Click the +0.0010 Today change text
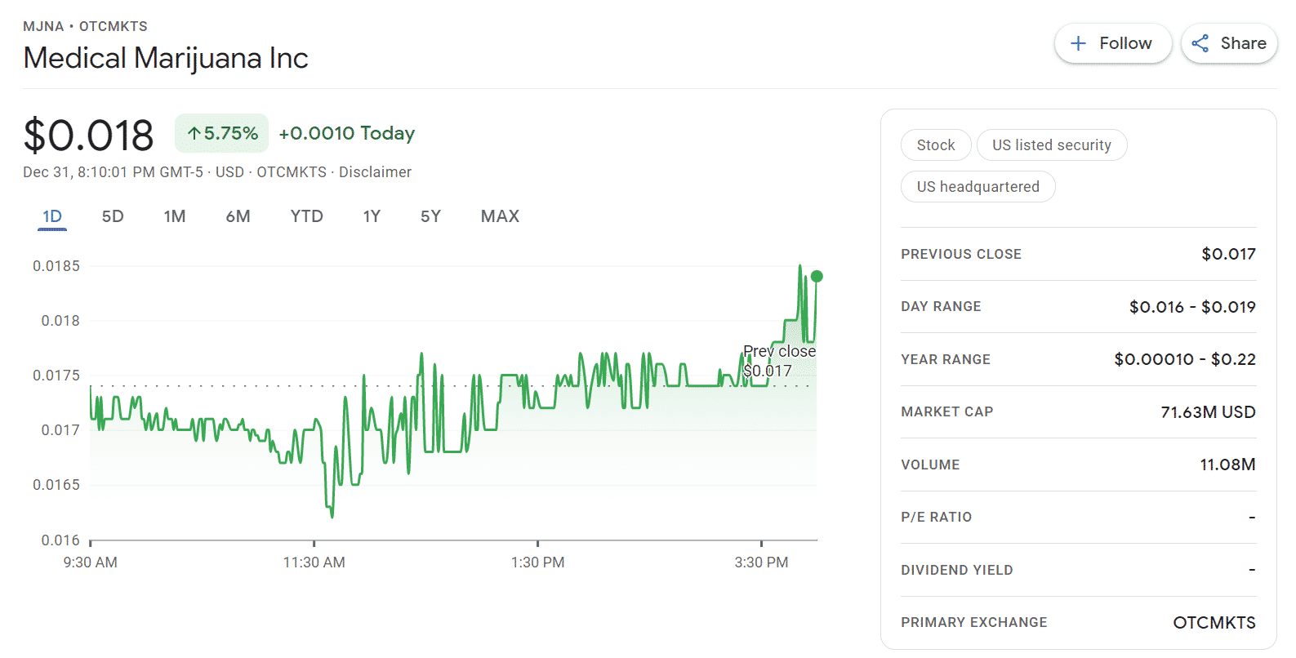Viewport: 1296px width, 658px height. (346, 133)
